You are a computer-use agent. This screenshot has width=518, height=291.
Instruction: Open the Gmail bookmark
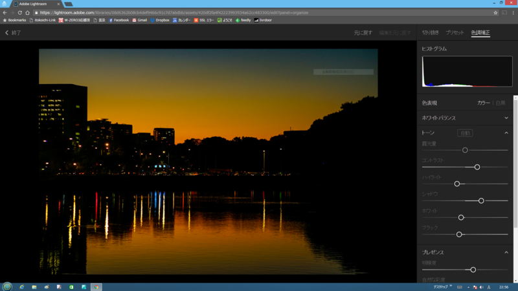(140, 20)
